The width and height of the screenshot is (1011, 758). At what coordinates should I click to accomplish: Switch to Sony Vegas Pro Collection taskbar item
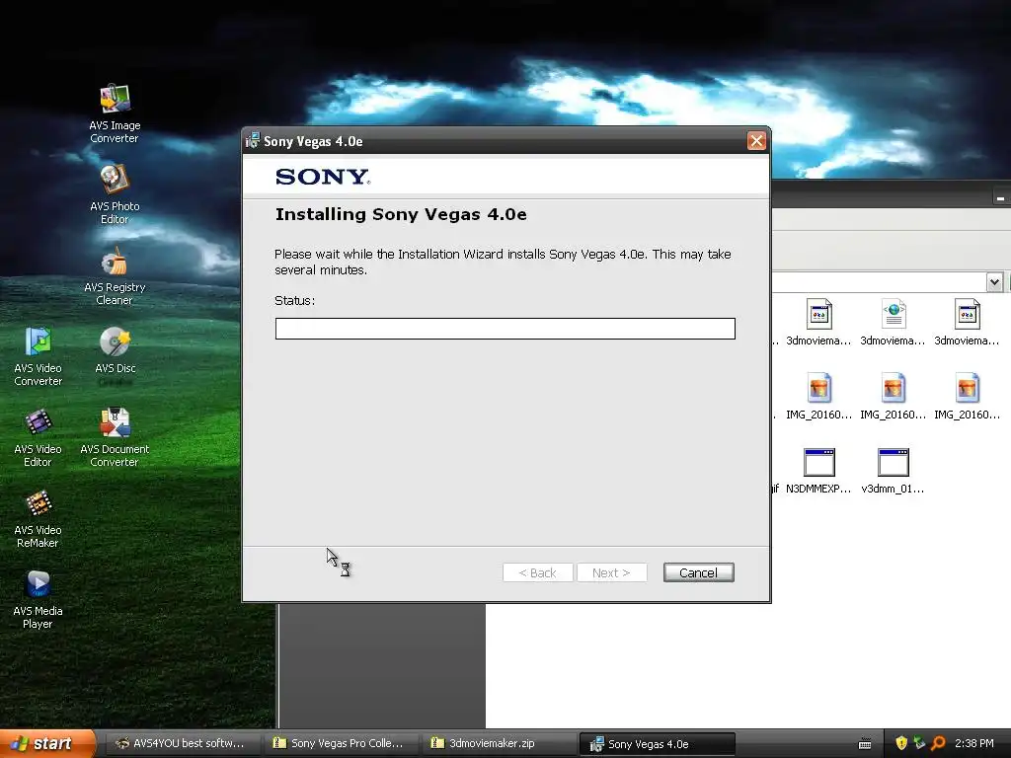pos(341,743)
